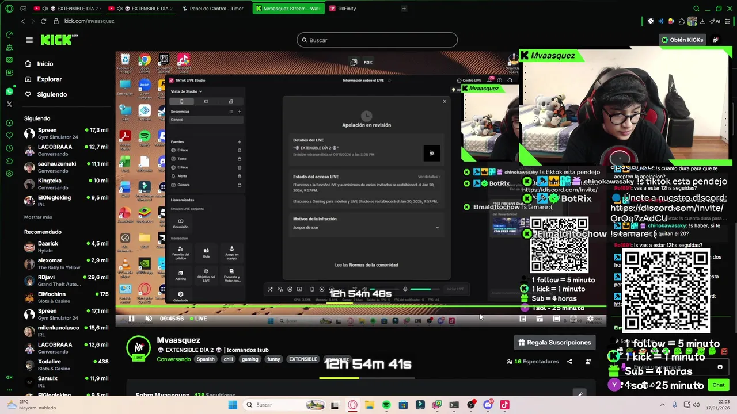Toggle theater mode on the player
This screenshot has height=414, width=737.
tap(556, 319)
